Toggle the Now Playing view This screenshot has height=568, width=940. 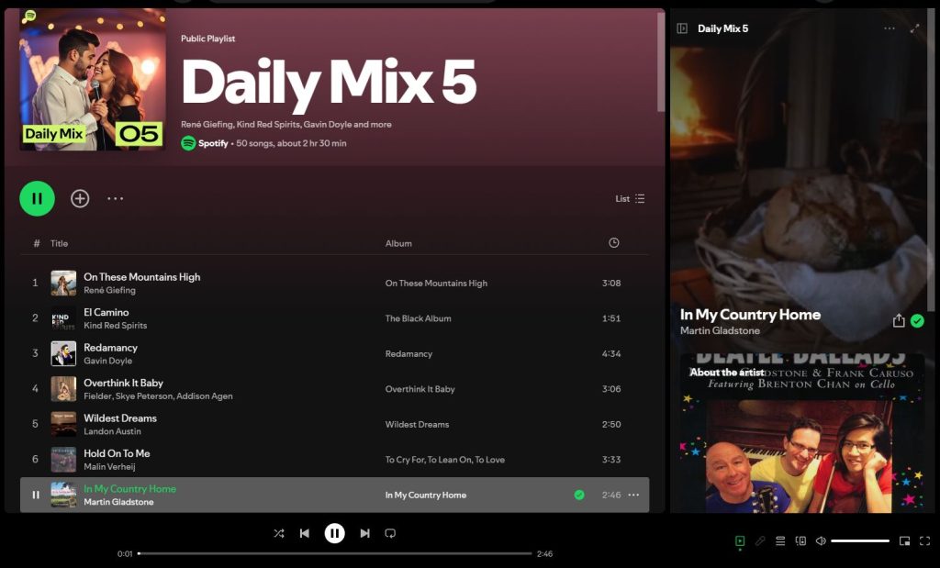pos(740,541)
